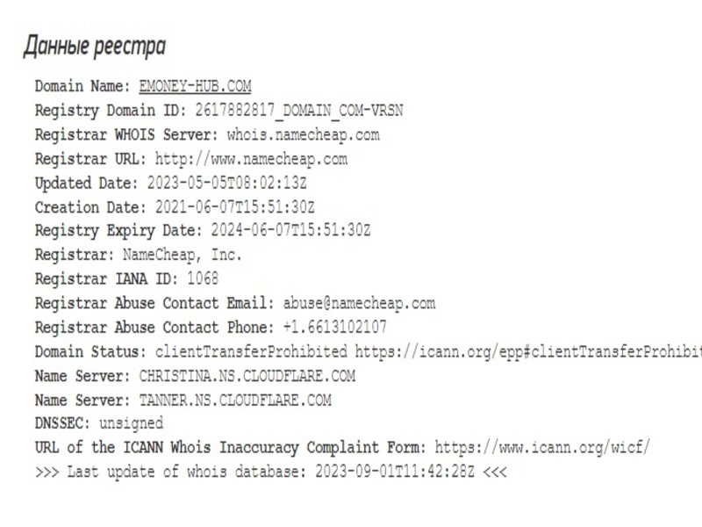
Task: Click the Registrar IANA ID 1068
Action: click(203, 279)
